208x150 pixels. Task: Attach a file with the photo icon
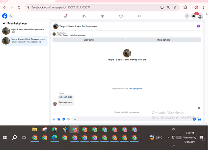[59, 119]
